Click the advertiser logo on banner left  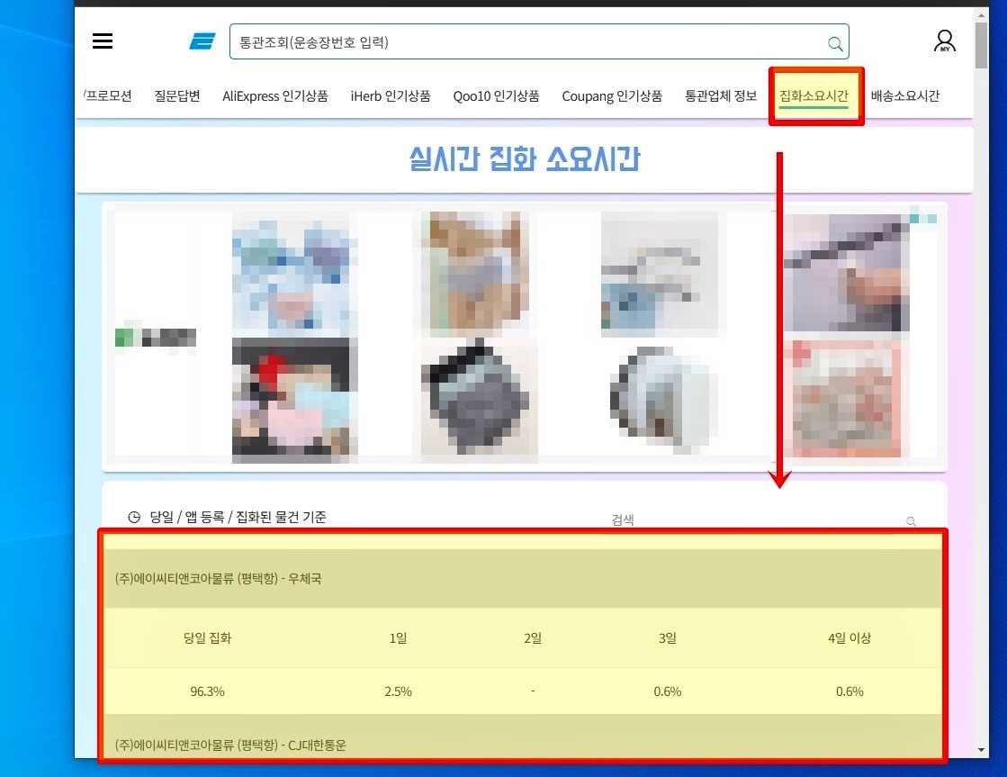pos(156,337)
